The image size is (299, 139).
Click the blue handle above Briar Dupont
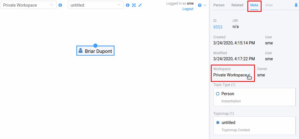pyautogui.click(x=95, y=46)
